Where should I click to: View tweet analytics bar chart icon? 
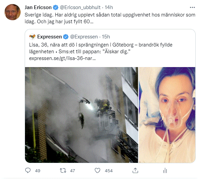(x=165, y=171)
